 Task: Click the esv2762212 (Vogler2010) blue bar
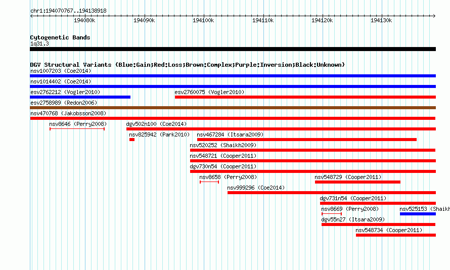pyautogui.click(x=80, y=97)
